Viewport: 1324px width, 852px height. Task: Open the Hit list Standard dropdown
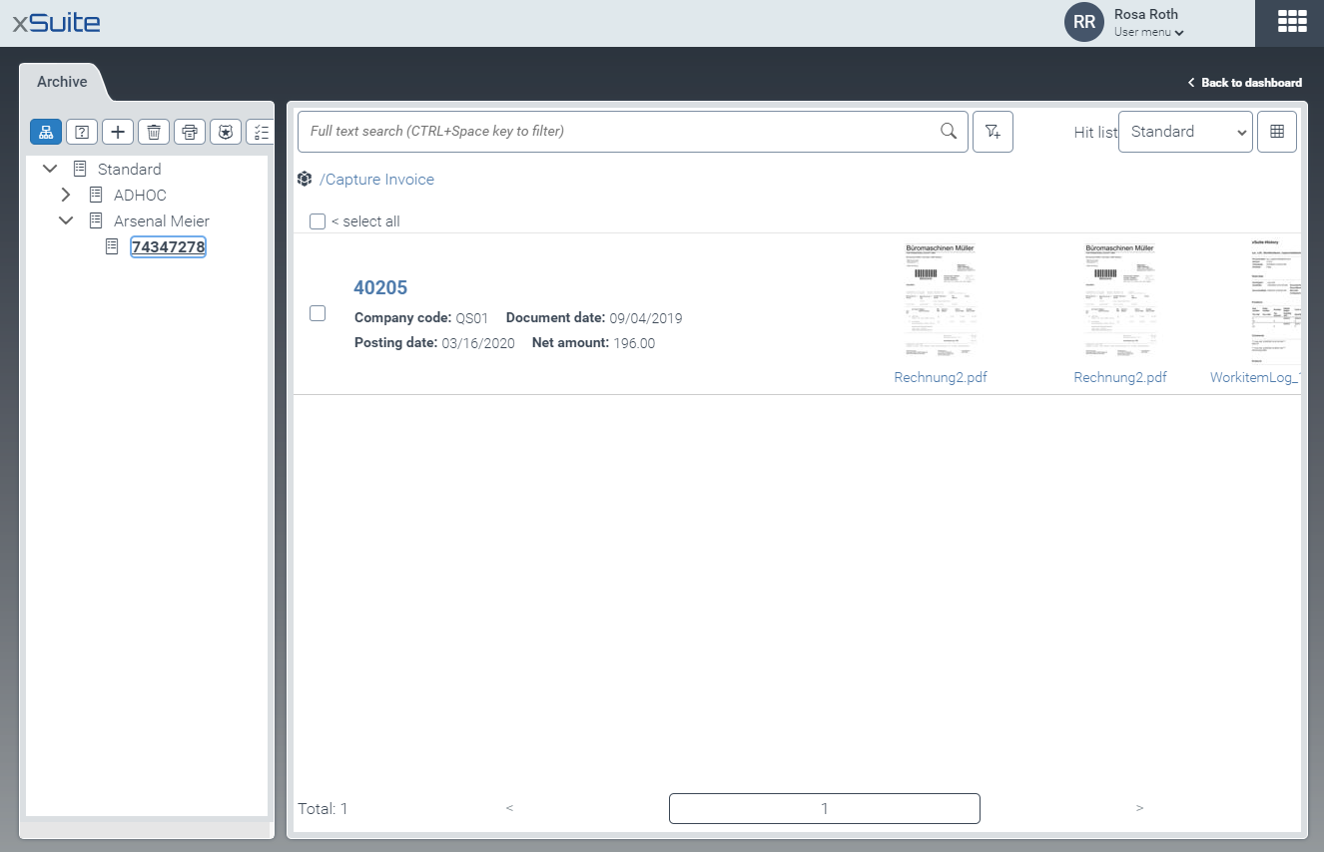1185,132
